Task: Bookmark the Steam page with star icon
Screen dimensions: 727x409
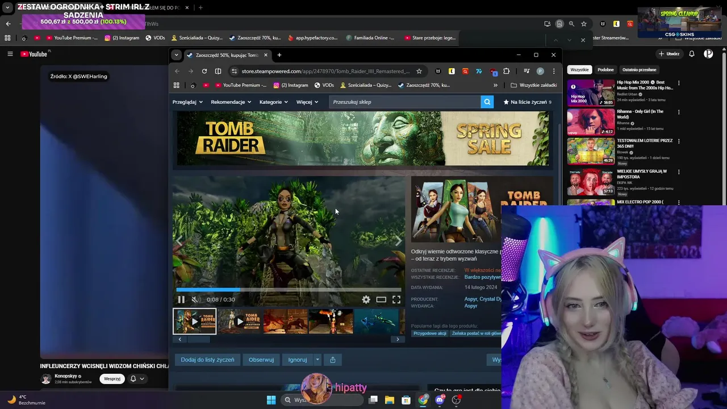Action: click(419, 71)
